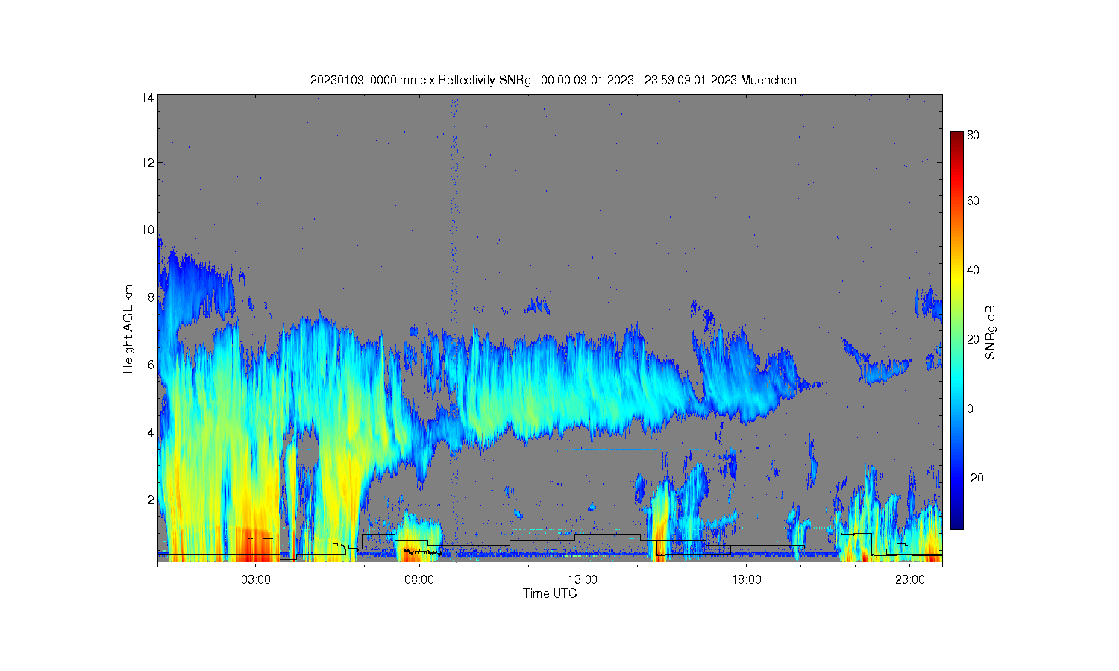Screen dimensions: 1119x671
Task: Click the 13:00 time tick label
Action: click(583, 579)
